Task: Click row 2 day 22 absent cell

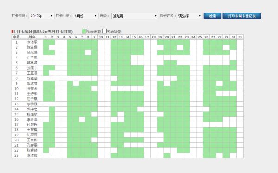Action: click(180, 47)
